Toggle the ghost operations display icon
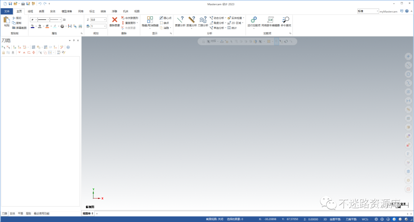 point(13,53)
